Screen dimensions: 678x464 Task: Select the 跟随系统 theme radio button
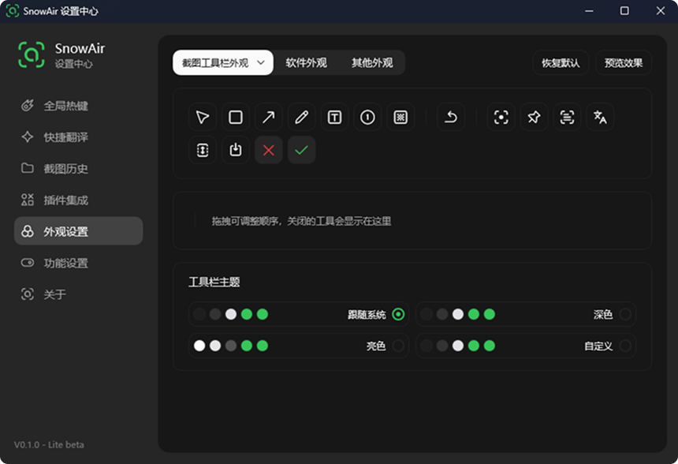pyautogui.click(x=398, y=314)
